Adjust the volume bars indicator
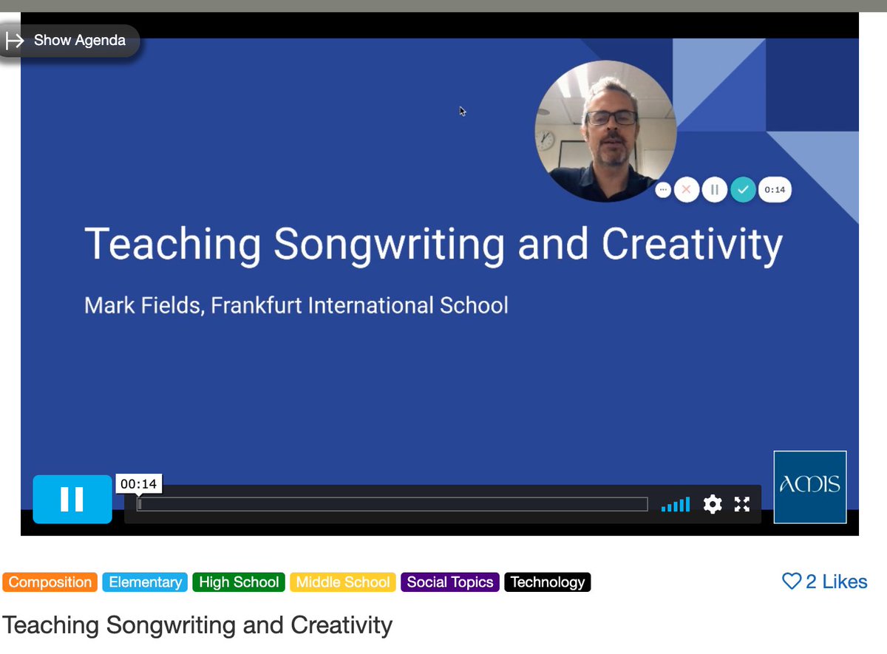The height and width of the screenshot is (654, 887). (676, 505)
